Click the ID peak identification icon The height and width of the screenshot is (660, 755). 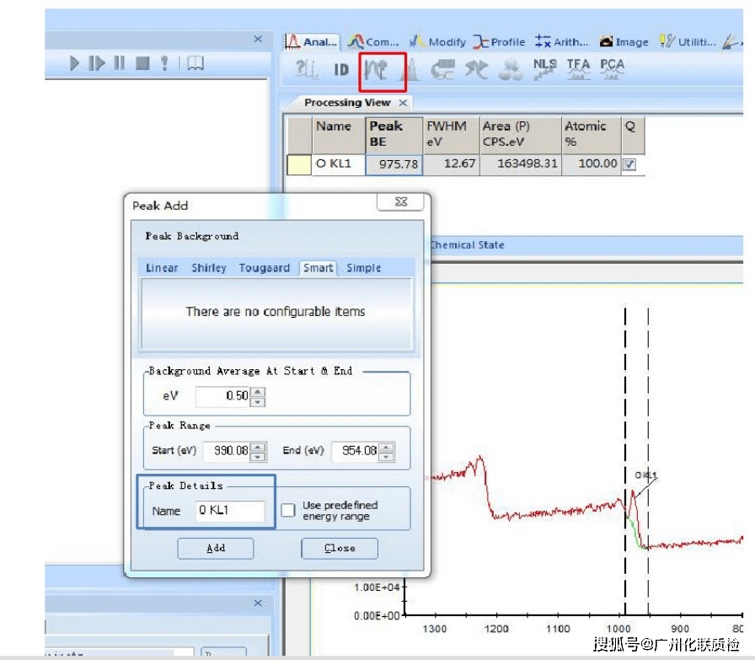[341, 70]
